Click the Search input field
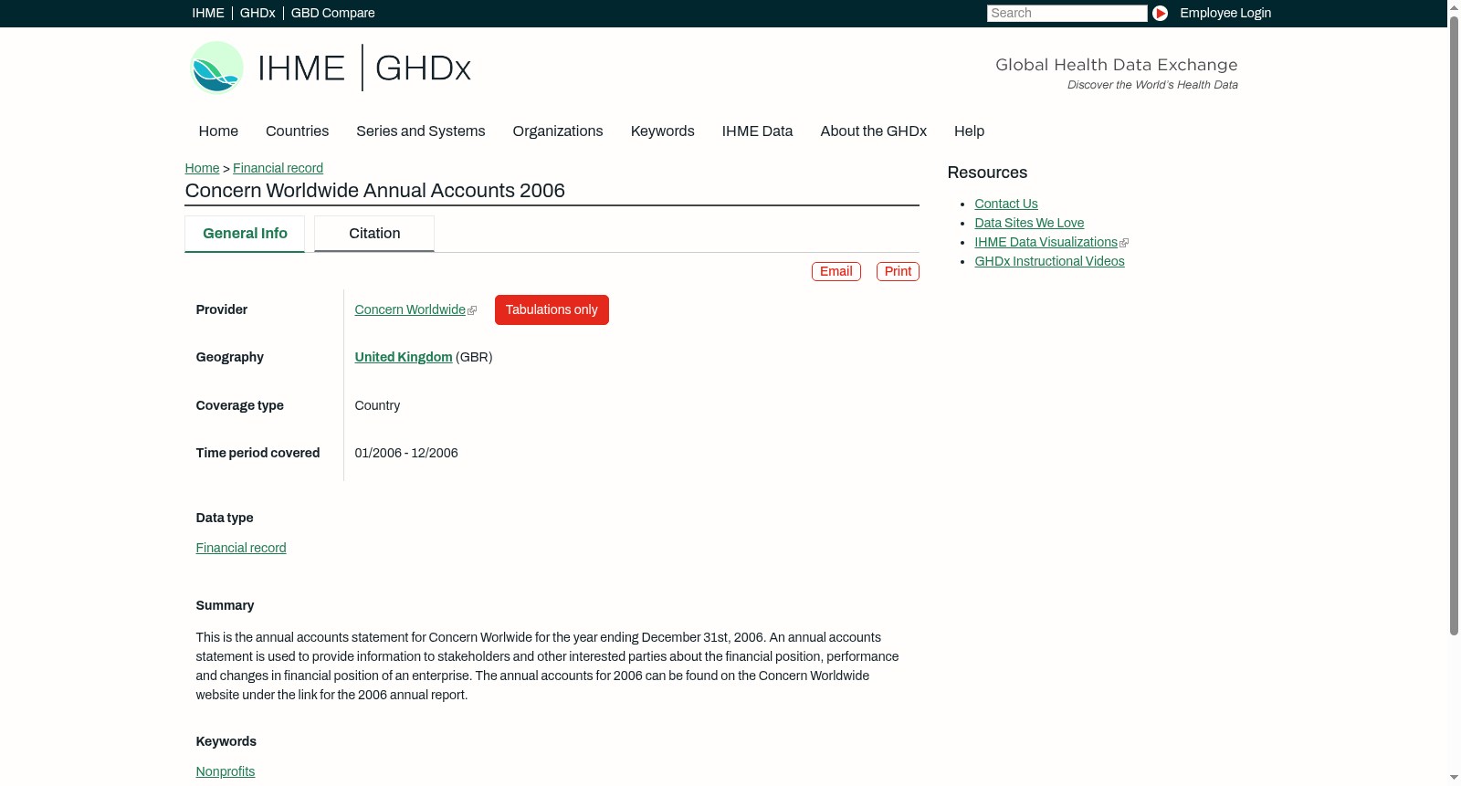The height and width of the screenshot is (786, 1461). point(1067,13)
